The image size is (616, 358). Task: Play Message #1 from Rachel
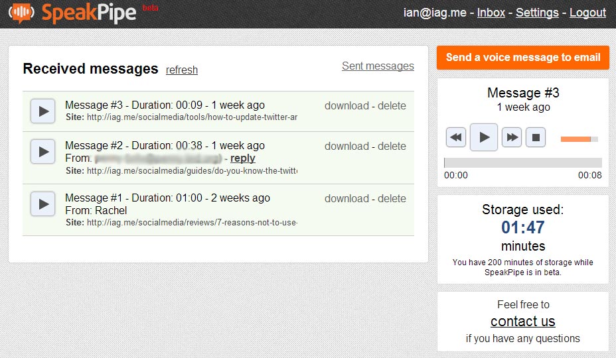point(43,204)
